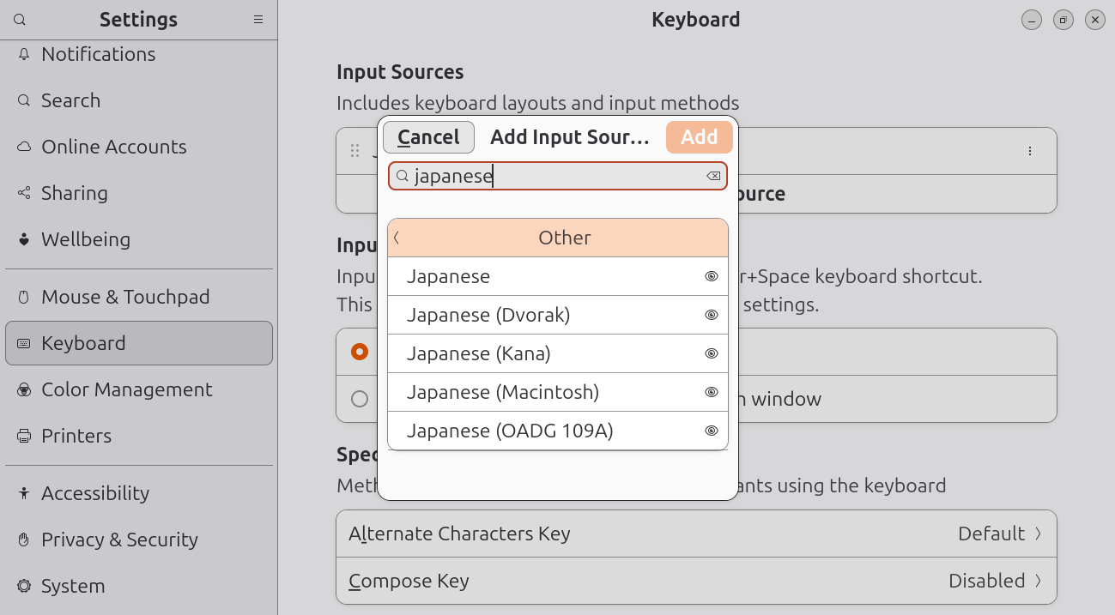Preview the Japanese layout
This screenshot has width=1115, height=615.
pyautogui.click(x=711, y=276)
